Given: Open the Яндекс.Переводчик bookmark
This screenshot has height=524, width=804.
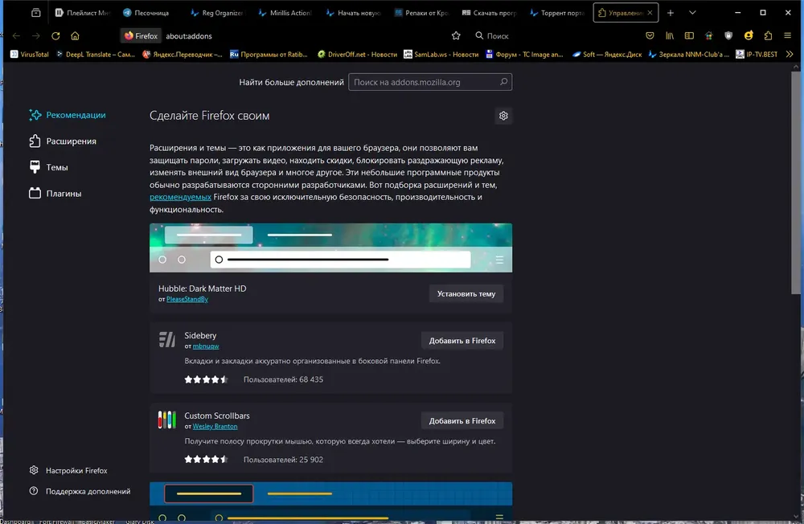Looking at the screenshot, I should pyautogui.click(x=183, y=55).
